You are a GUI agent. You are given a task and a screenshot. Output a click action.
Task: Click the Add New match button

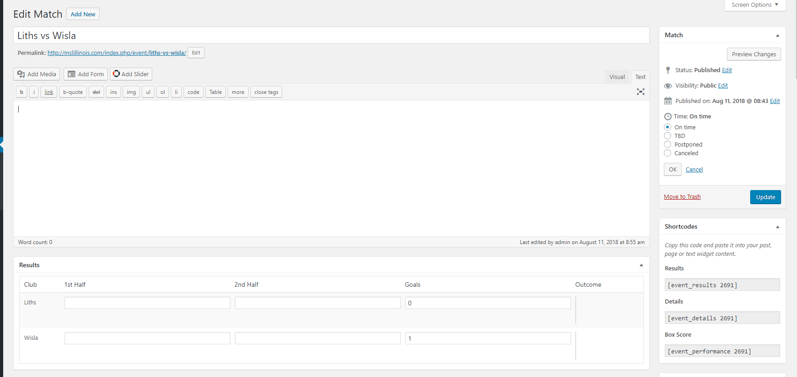tap(83, 14)
